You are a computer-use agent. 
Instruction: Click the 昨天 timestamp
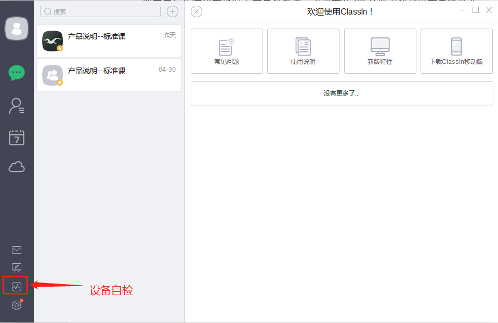pos(169,35)
